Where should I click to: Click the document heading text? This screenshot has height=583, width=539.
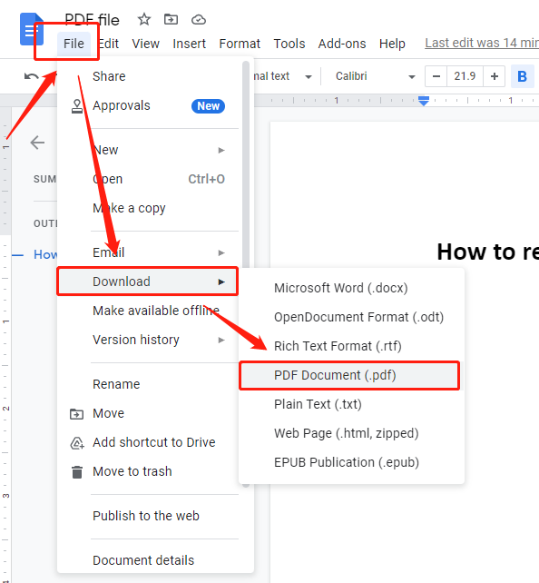pyautogui.click(x=488, y=252)
